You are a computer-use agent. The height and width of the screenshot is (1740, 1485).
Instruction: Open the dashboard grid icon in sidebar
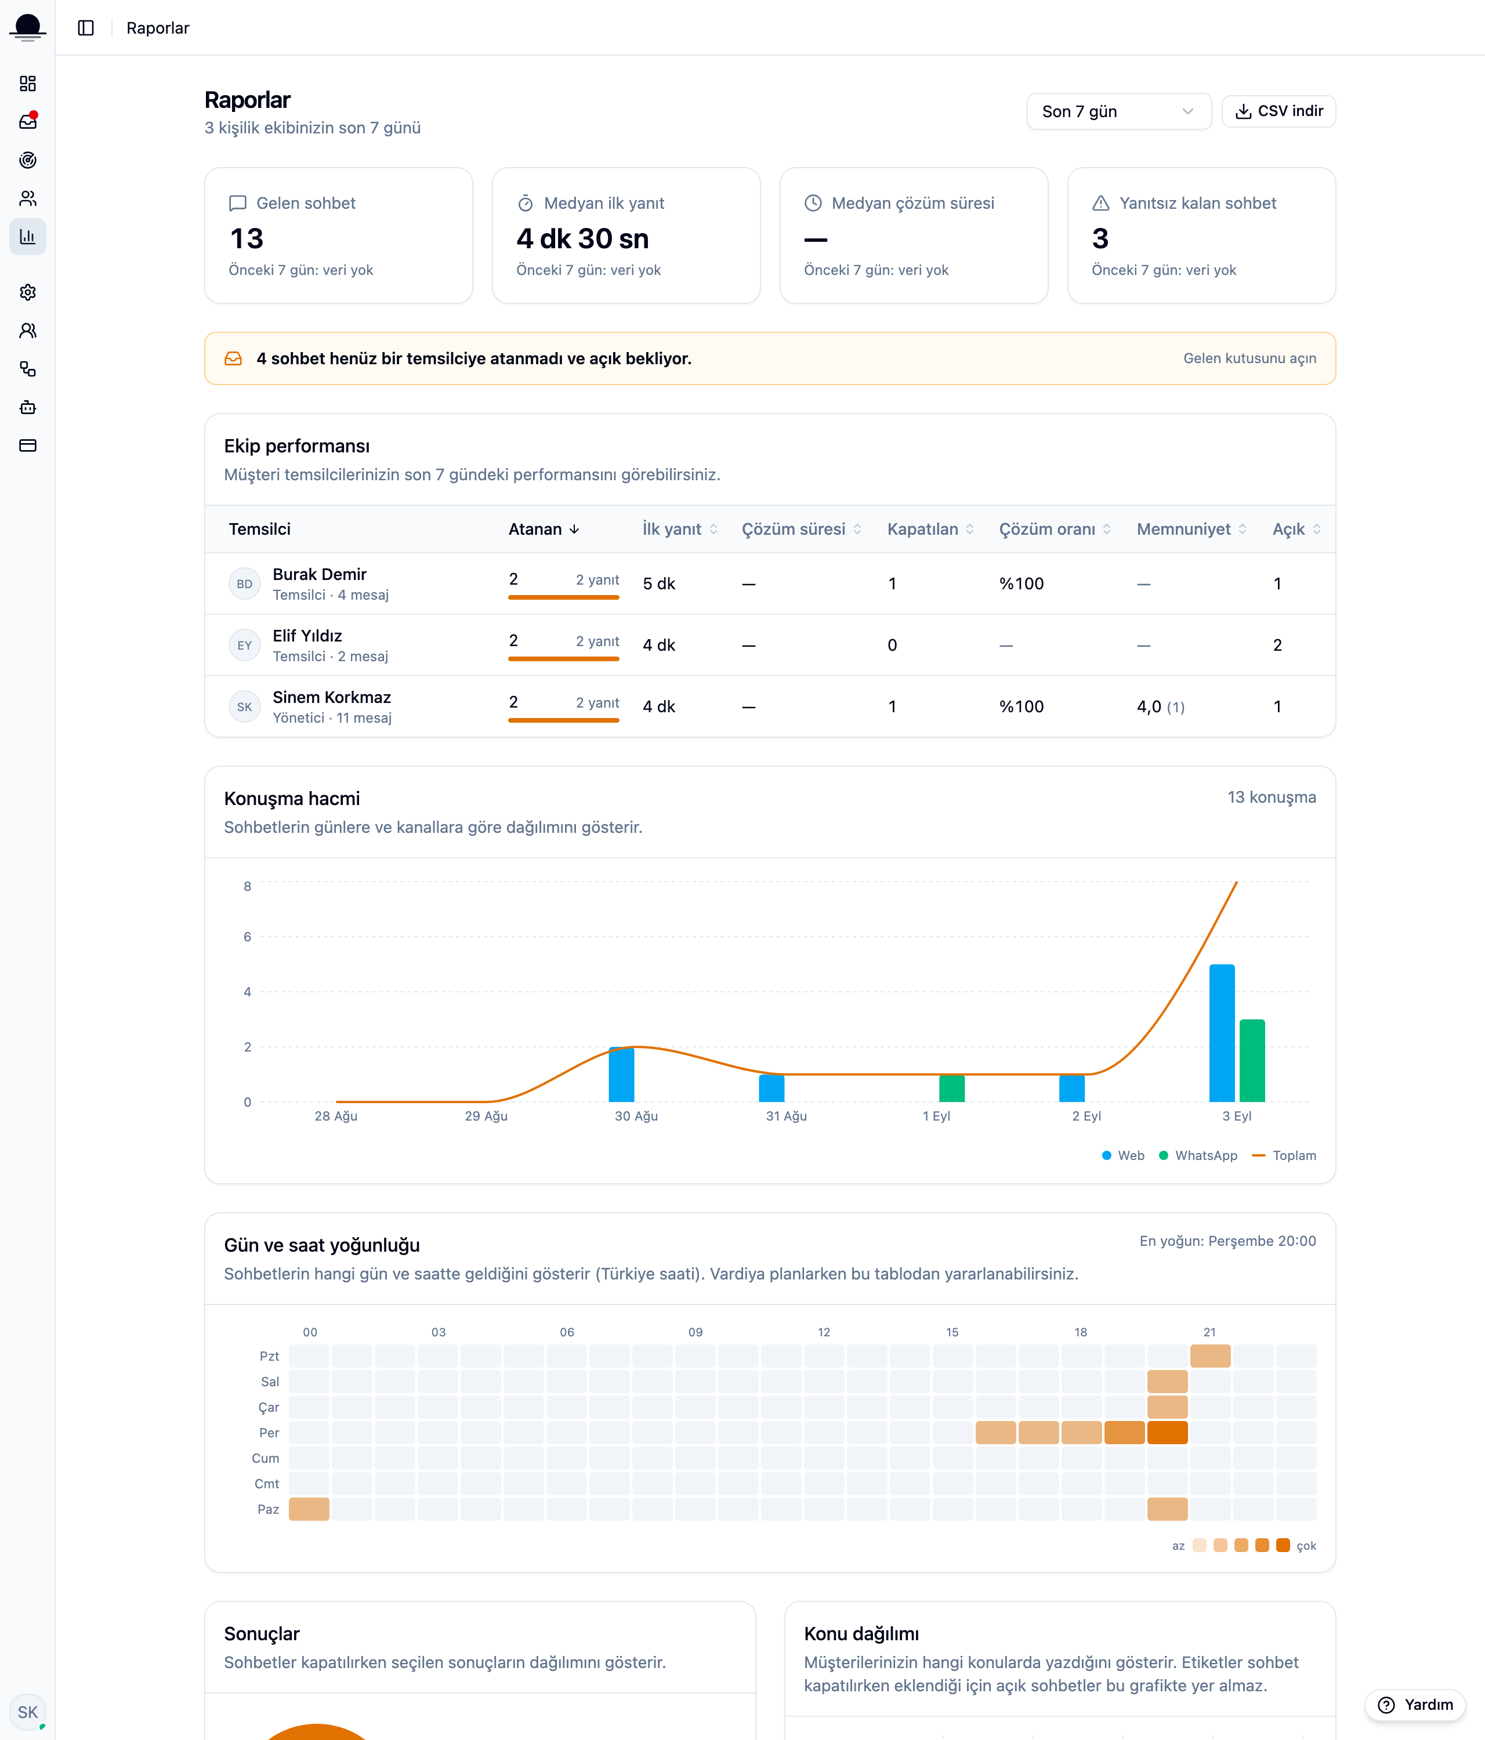[x=28, y=83]
